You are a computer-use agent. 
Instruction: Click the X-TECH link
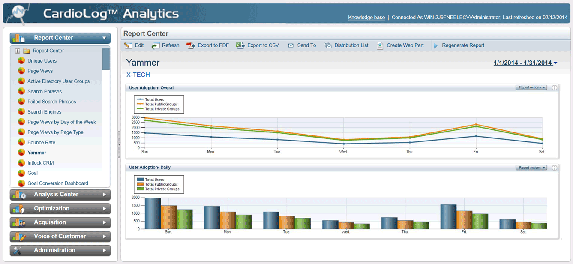[x=138, y=75]
